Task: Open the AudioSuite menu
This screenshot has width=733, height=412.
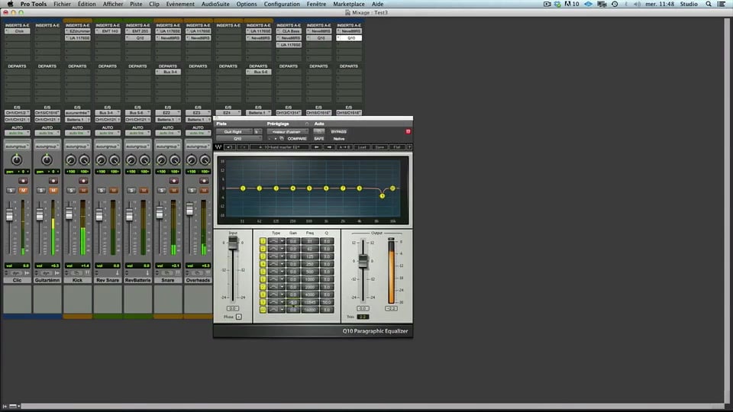Action: coord(215,4)
